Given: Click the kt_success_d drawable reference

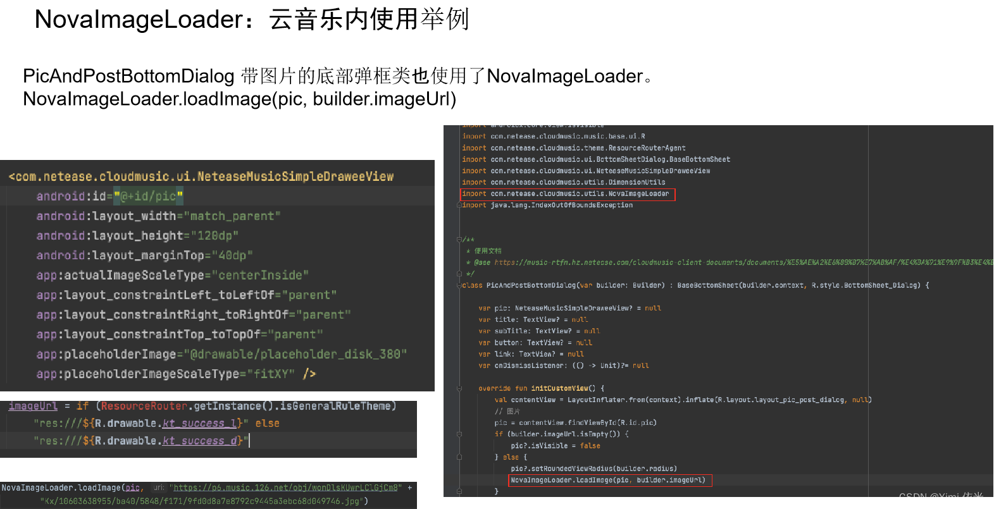Looking at the screenshot, I should pos(199,441).
